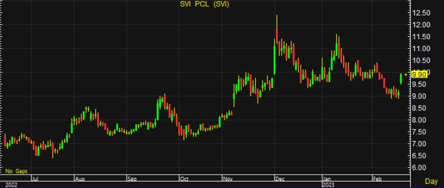Click the Feb month label
This screenshot has height=188, width=444.
[x=377, y=178]
